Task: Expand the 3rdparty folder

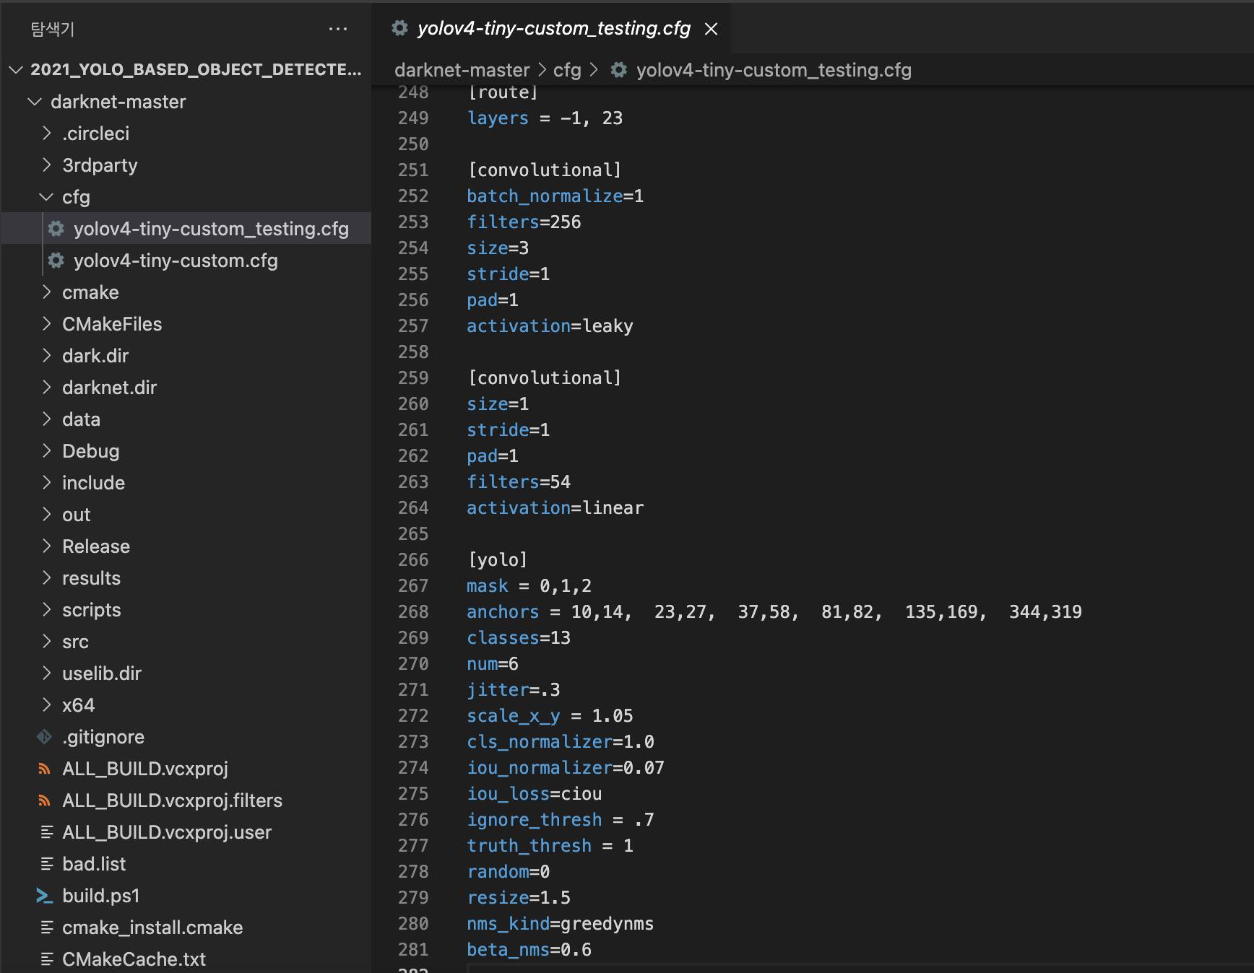Action: click(x=46, y=165)
